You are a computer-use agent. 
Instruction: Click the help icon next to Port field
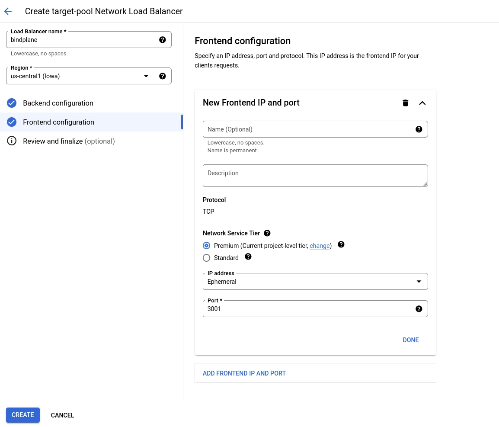pyautogui.click(x=419, y=309)
